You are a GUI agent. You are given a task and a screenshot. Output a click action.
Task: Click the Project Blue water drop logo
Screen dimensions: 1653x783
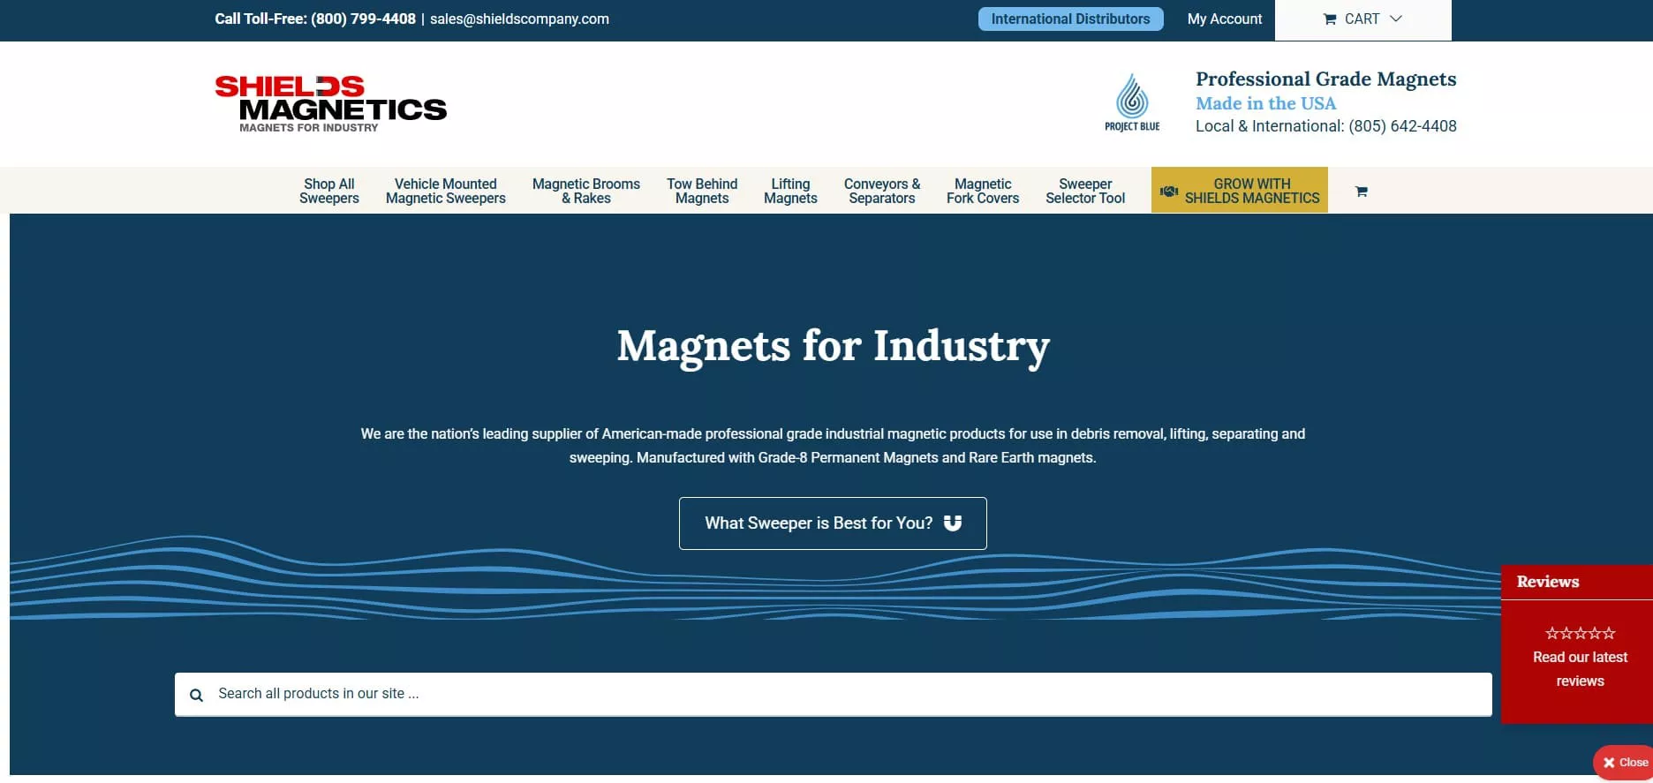coord(1132,102)
